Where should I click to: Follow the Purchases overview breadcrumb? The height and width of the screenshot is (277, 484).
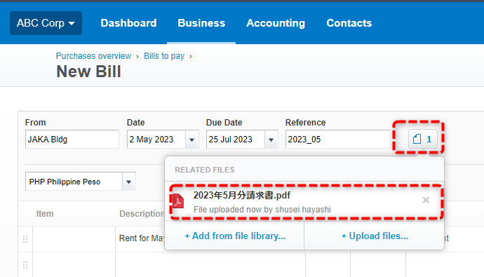pos(93,56)
